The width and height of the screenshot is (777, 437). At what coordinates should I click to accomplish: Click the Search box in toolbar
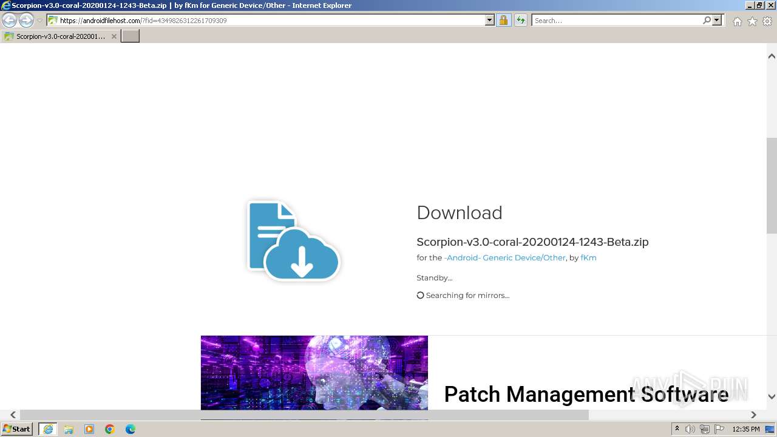(x=617, y=21)
